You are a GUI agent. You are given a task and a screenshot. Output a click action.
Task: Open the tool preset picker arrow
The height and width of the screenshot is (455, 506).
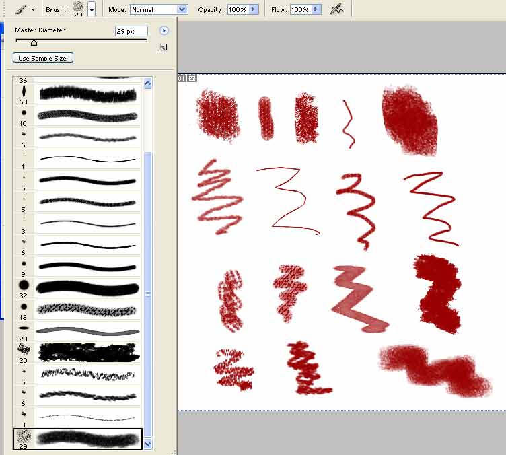pyautogui.click(x=33, y=10)
